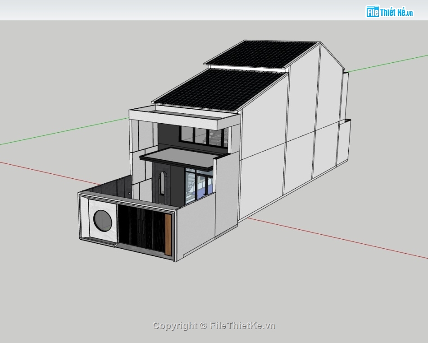This screenshot has width=428, height=343.
Task: Select the upper dark tiled roof section
Action: pos(261,55)
